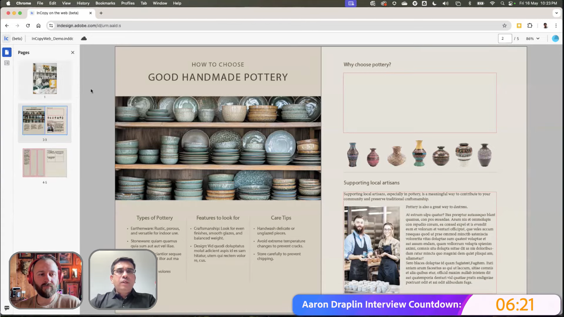Click the Bluetooth icon in menu bar
The height and width of the screenshot is (317, 564).
coord(470,3)
